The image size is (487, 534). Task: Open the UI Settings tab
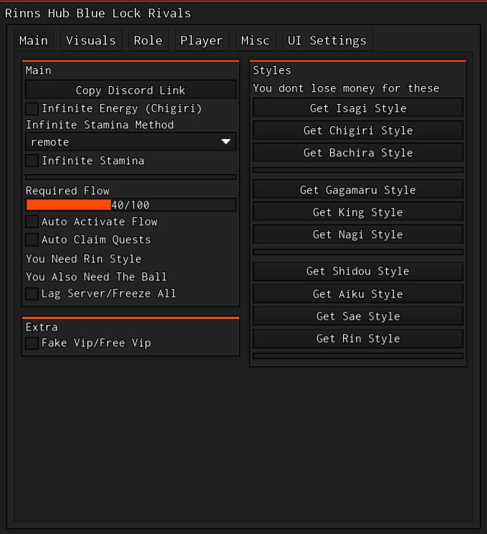click(327, 41)
